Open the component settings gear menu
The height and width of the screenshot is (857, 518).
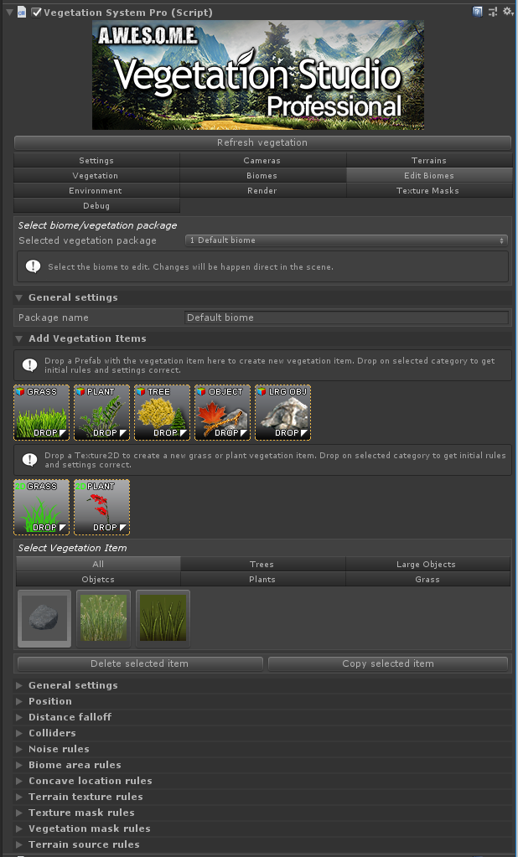[508, 12]
